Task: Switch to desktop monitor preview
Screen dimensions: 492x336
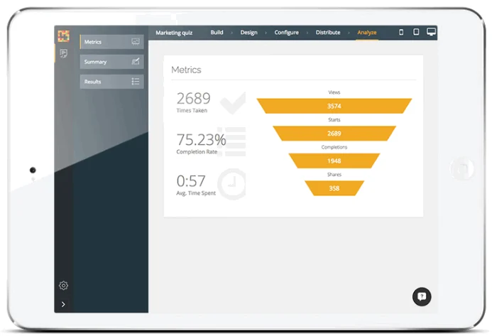Action: click(x=431, y=32)
